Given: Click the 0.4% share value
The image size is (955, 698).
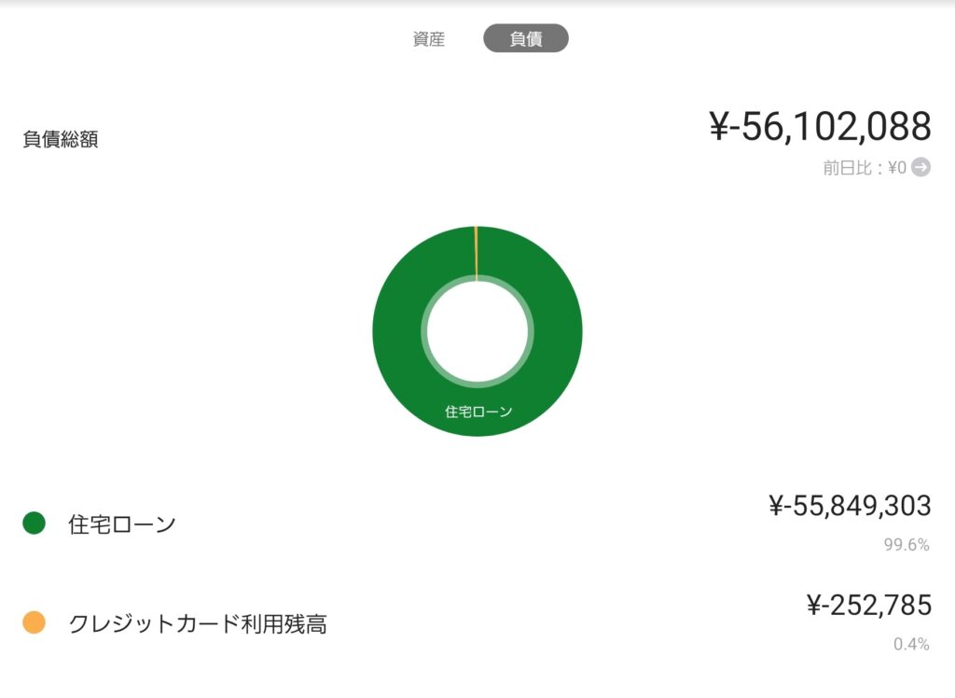Looking at the screenshot, I should coord(911,644).
